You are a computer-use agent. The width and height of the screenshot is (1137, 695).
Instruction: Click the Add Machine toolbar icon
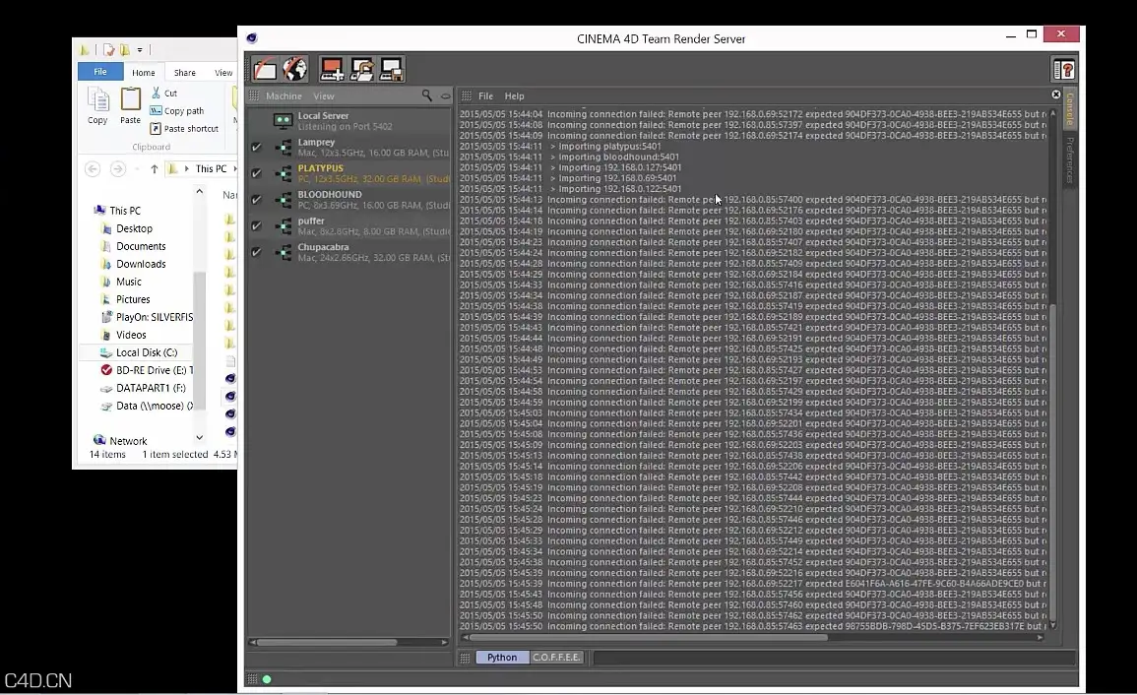click(x=332, y=69)
